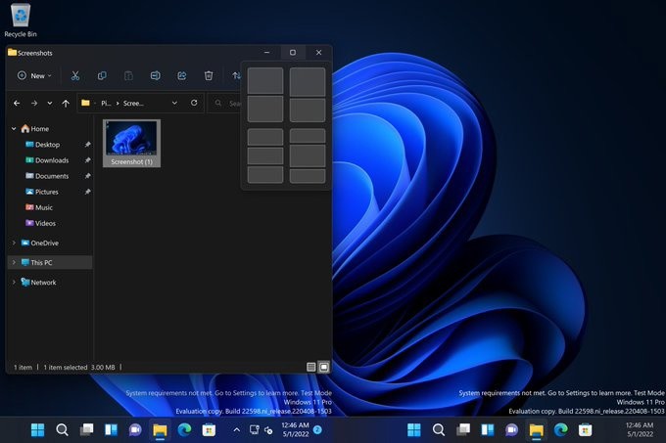This screenshot has width=666, height=443.
Task: Refresh the current folder view
Action: tap(194, 103)
